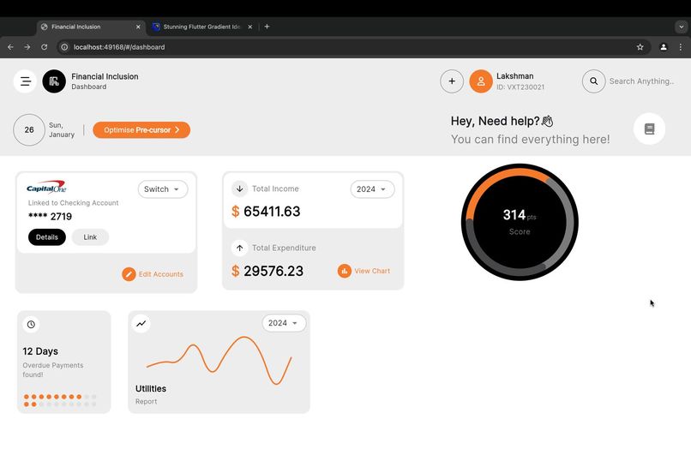691x449 pixels.
Task: Open Chrome three-dot menu
Action: coord(681,47)
